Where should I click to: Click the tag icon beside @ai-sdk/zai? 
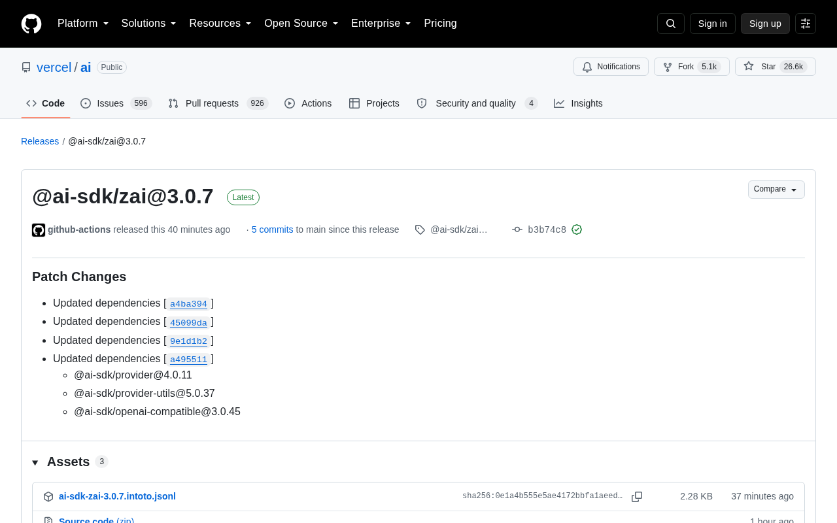(420, 229)
